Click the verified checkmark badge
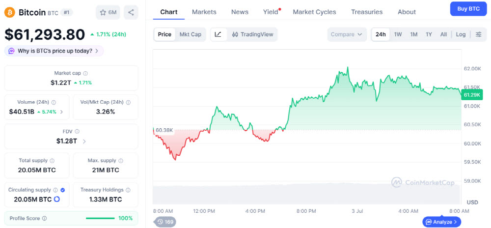This screenshot has width=491, height=228. click(63, 190)
